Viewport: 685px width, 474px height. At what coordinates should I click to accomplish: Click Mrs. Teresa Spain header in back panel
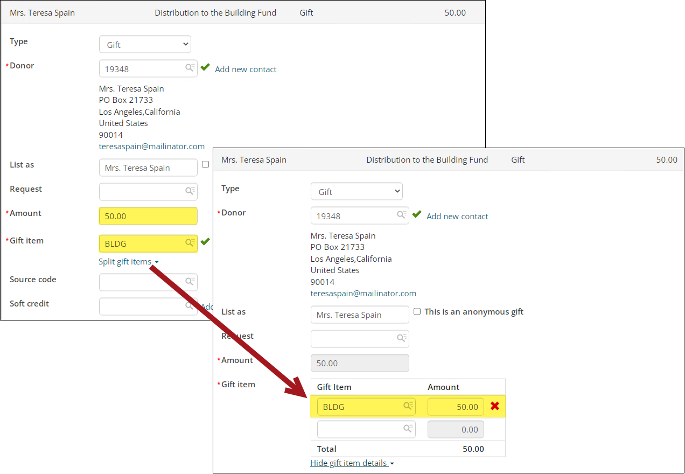[x=42, y=12]
